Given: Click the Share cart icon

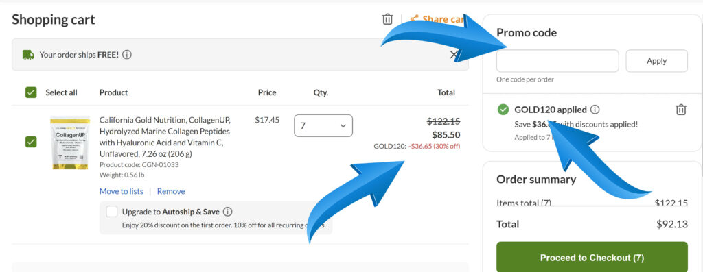Looking at the screenshot, I should [414, 18].
